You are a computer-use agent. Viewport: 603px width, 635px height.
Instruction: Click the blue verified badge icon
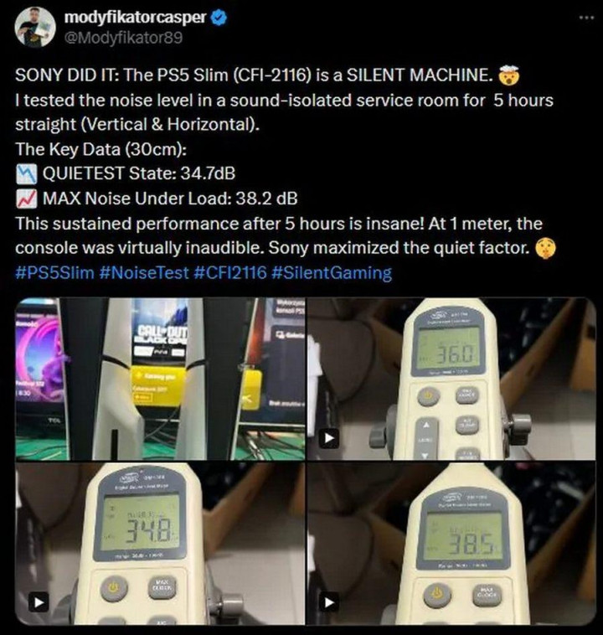(x=219, y=18)
